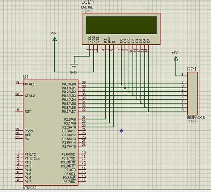Select the LM016L LCD display screen

pos(121,25)
